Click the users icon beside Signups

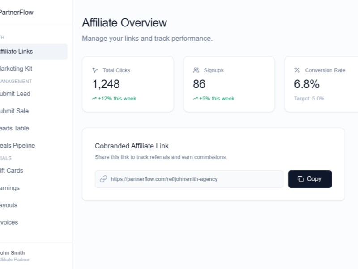click(x=196, y=70)
